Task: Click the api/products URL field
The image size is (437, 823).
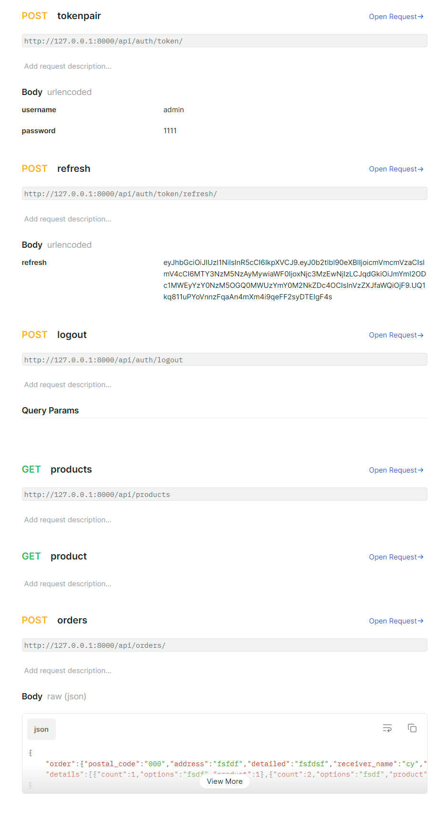Action: [225, 495]
